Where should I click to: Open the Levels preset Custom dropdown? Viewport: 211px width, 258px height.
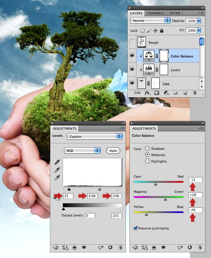(x=95, y=136)
